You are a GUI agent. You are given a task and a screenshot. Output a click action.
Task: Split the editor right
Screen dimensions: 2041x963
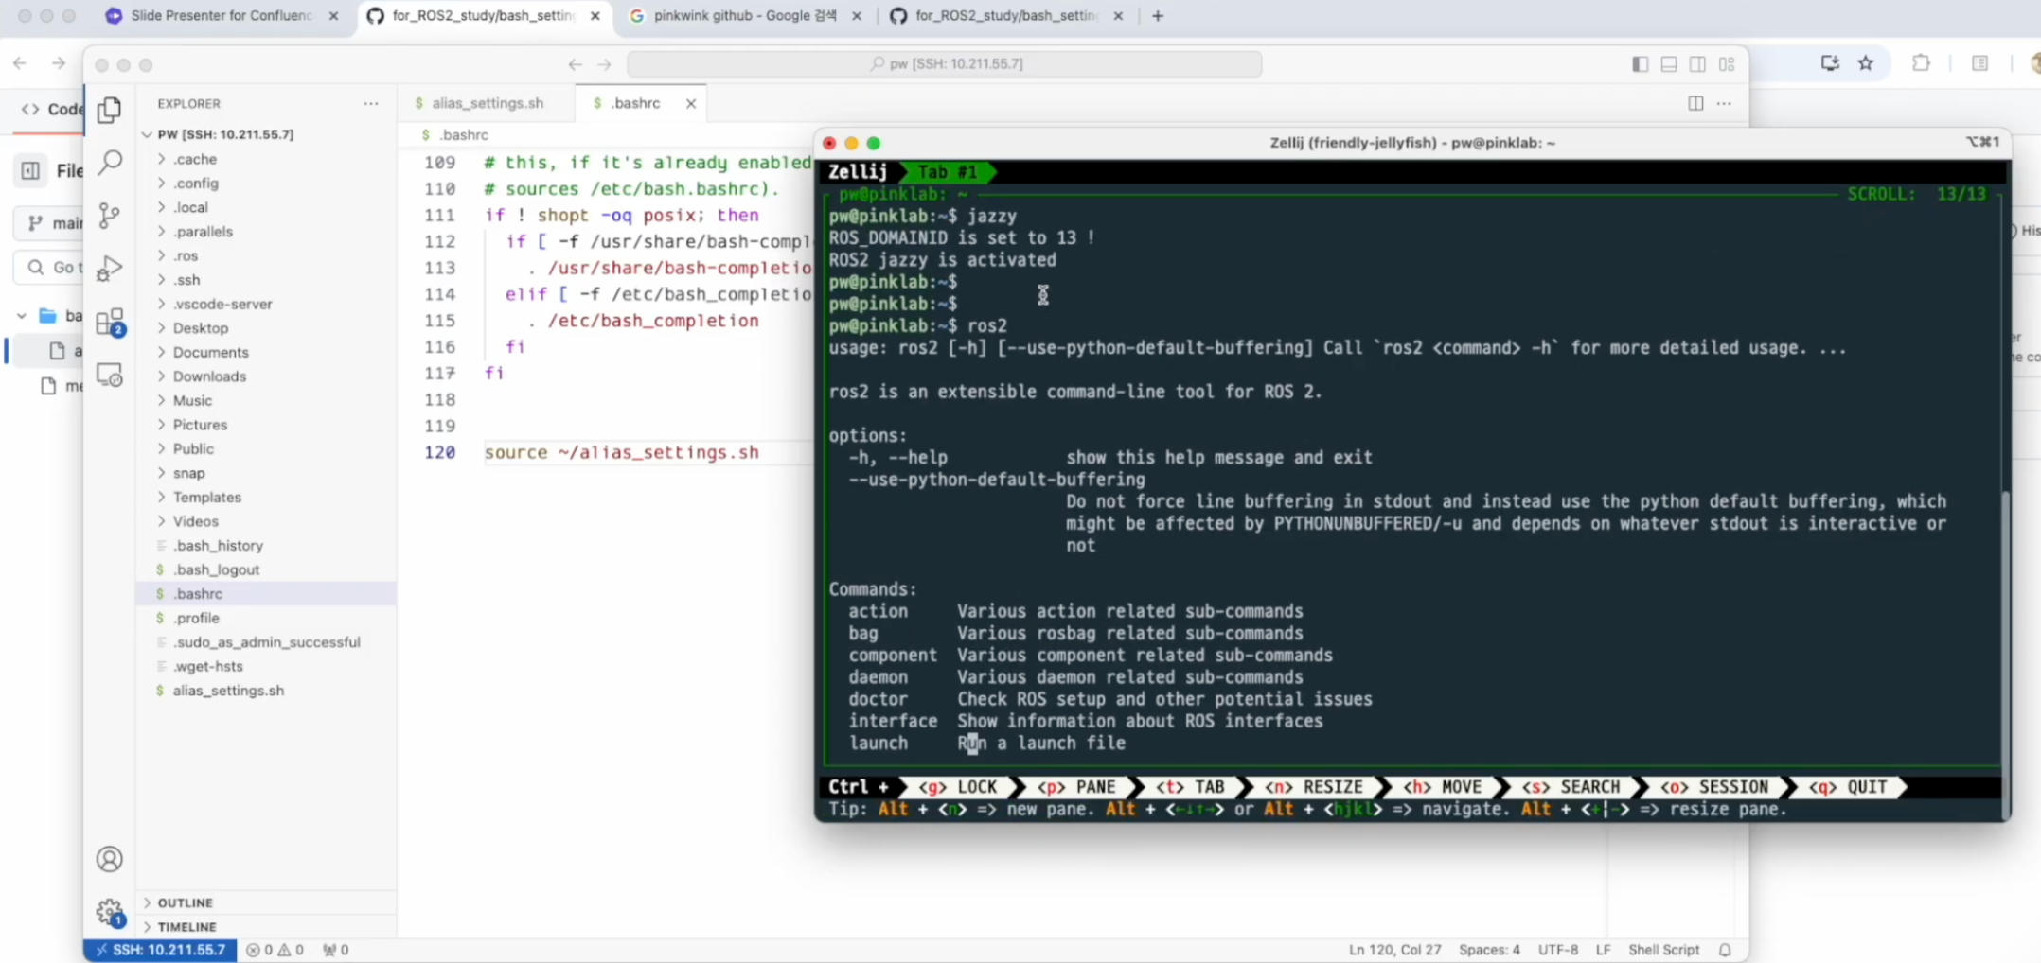[x=1695, y=103]
